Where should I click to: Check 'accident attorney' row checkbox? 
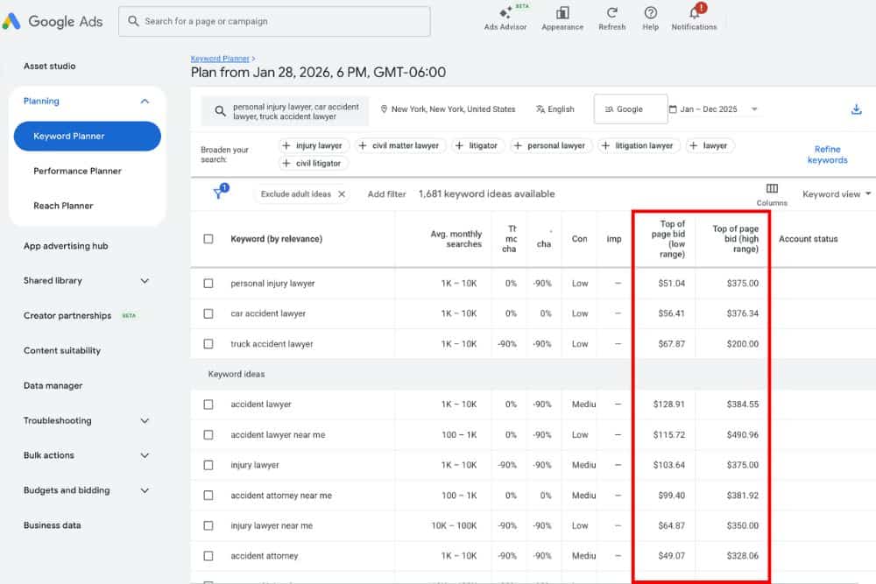coord(208,556)
